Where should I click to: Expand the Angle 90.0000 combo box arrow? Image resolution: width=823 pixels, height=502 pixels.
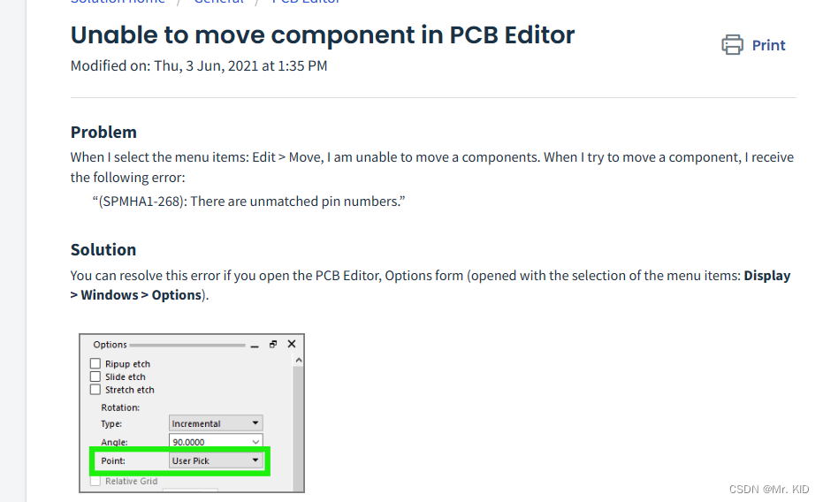tap(255, 442)
